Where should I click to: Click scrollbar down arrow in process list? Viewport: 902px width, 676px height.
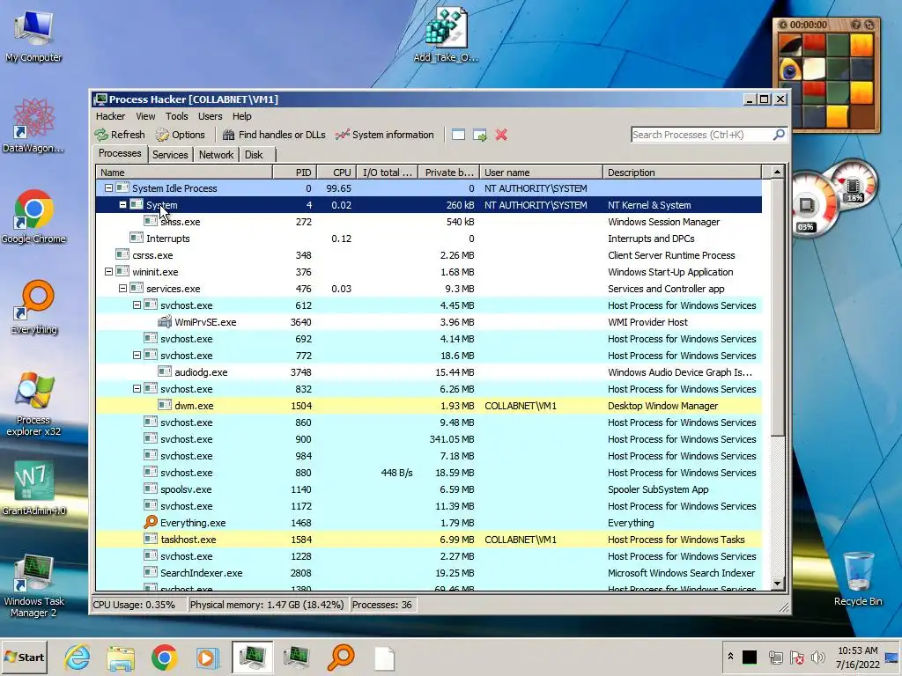tap(777, 583)
